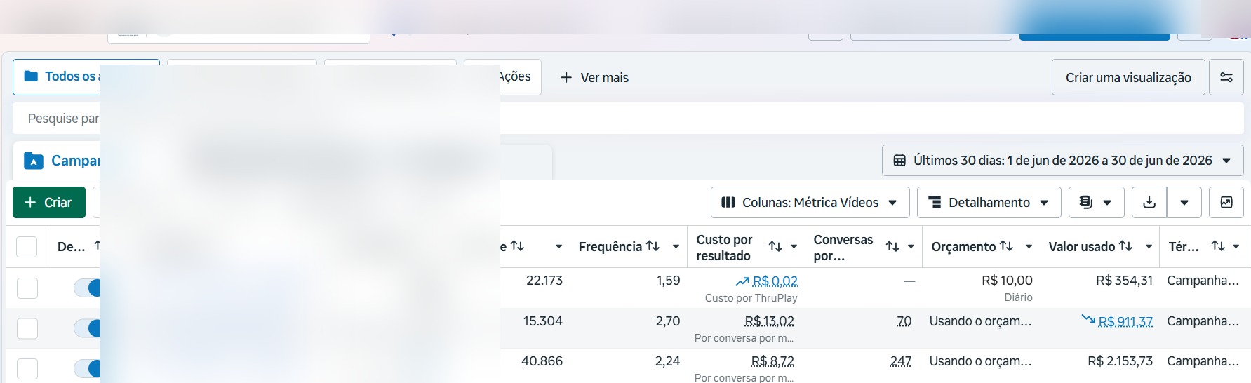The height and width of the screenshot is (383, 1251).
Task: Open the export options dropdown arrow
Action: tap(1184, 202)
